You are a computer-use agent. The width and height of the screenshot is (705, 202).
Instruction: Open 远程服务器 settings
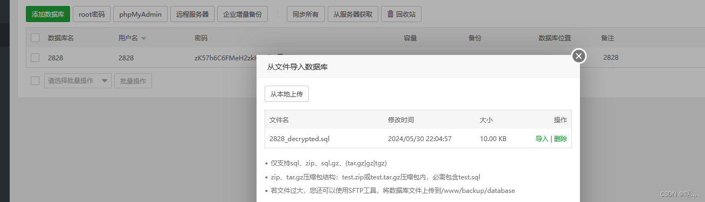[x=192, y=14]
